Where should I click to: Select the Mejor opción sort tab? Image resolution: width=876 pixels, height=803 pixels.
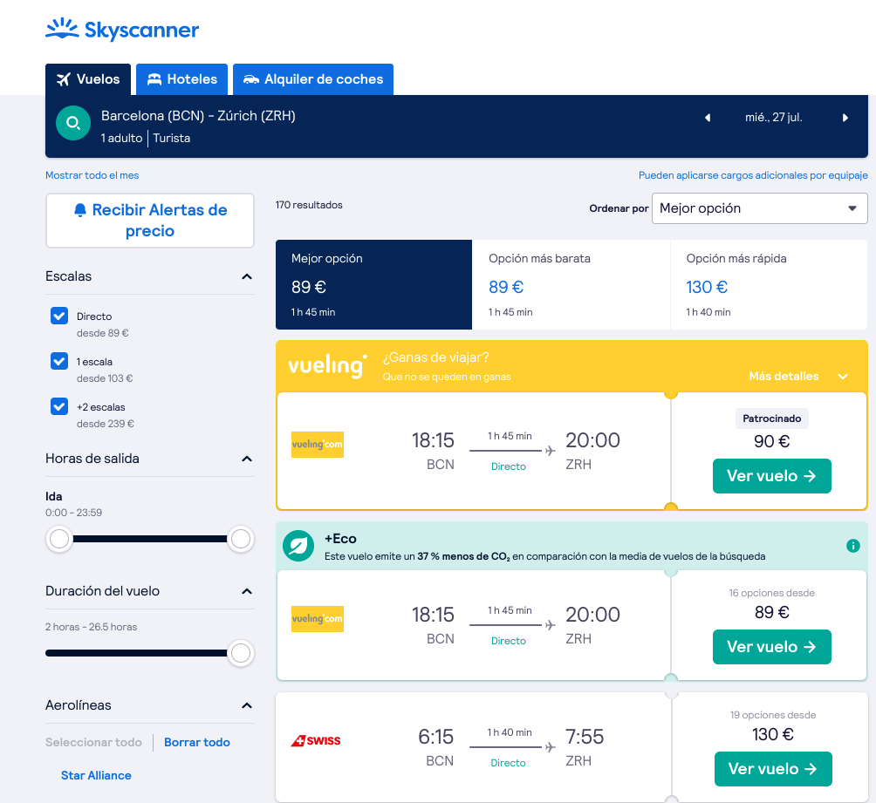(373, 285)
